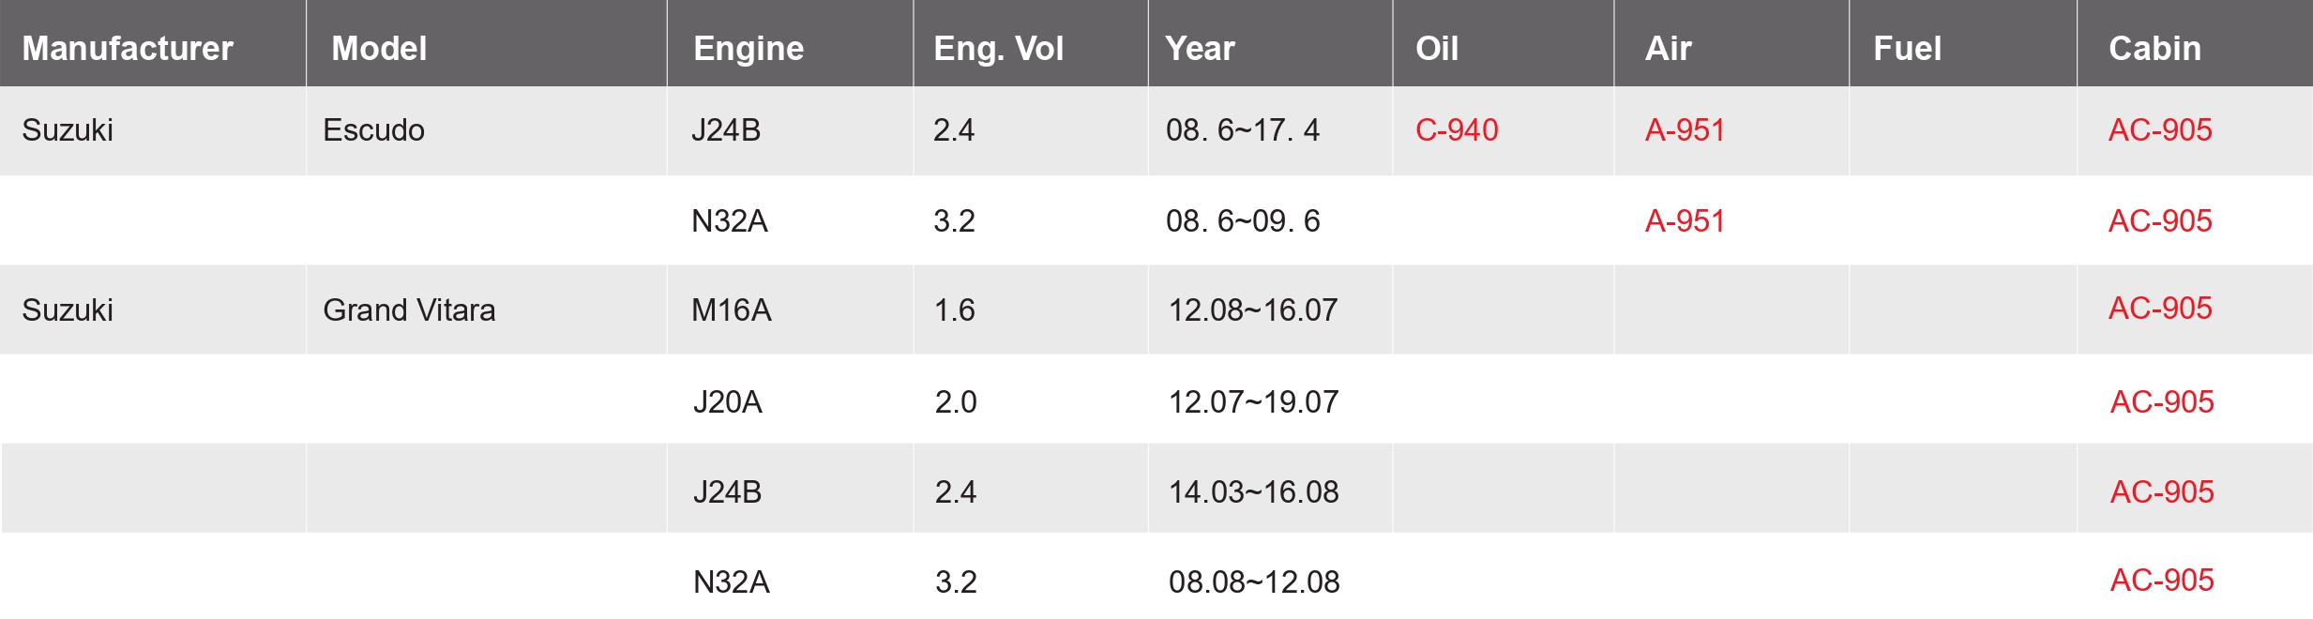
Task: Click the Cabin column header
Action: pos(2154,48)
